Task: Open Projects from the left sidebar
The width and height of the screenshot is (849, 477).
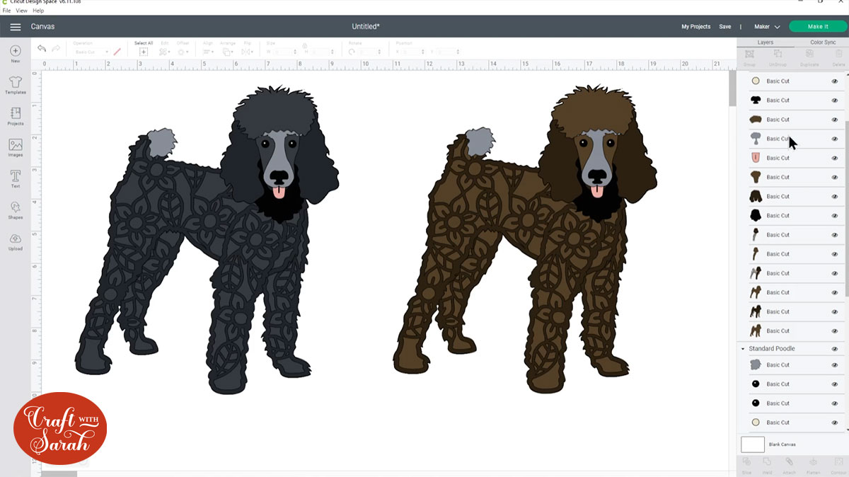Action: pyautogui.click(x=16, y=116)
